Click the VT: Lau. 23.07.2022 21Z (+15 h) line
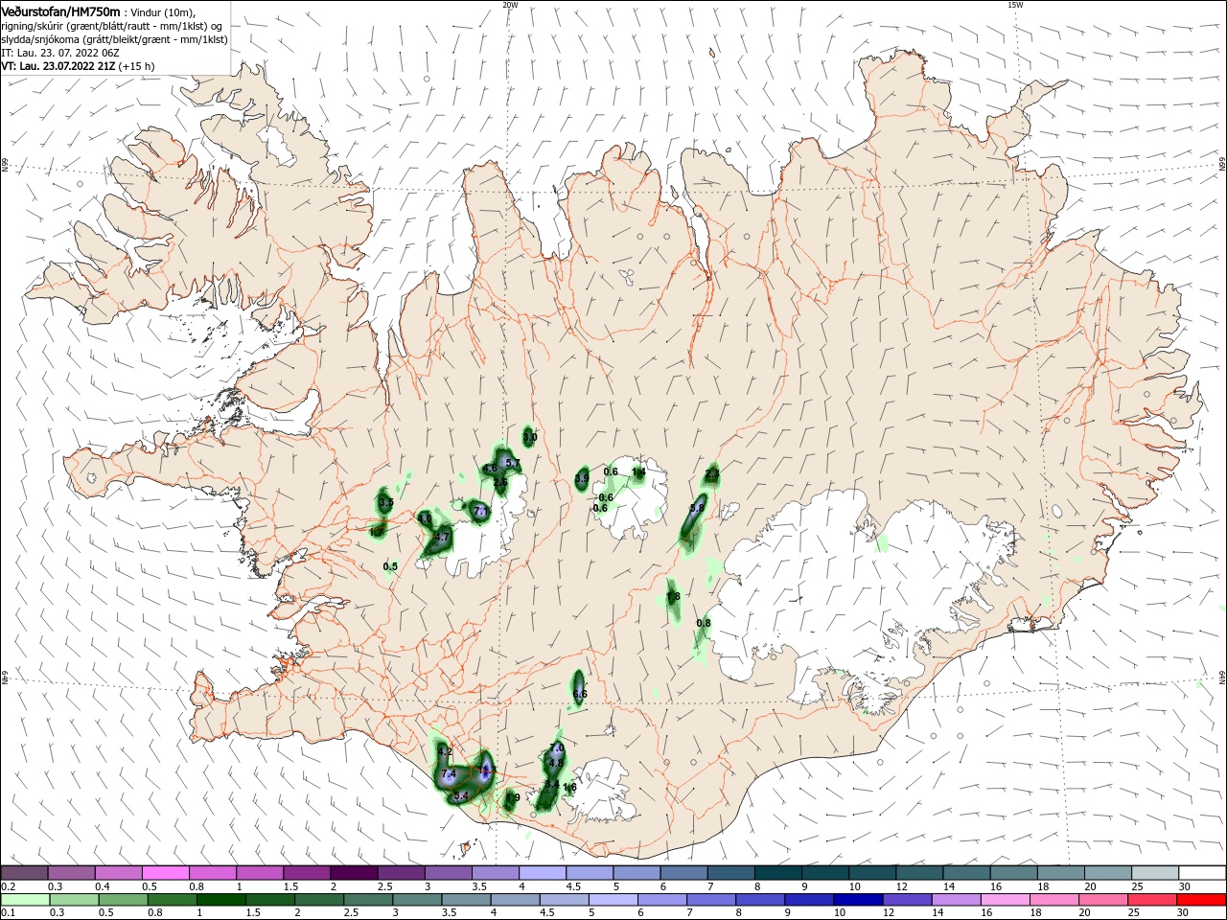 tap(79, 66)
